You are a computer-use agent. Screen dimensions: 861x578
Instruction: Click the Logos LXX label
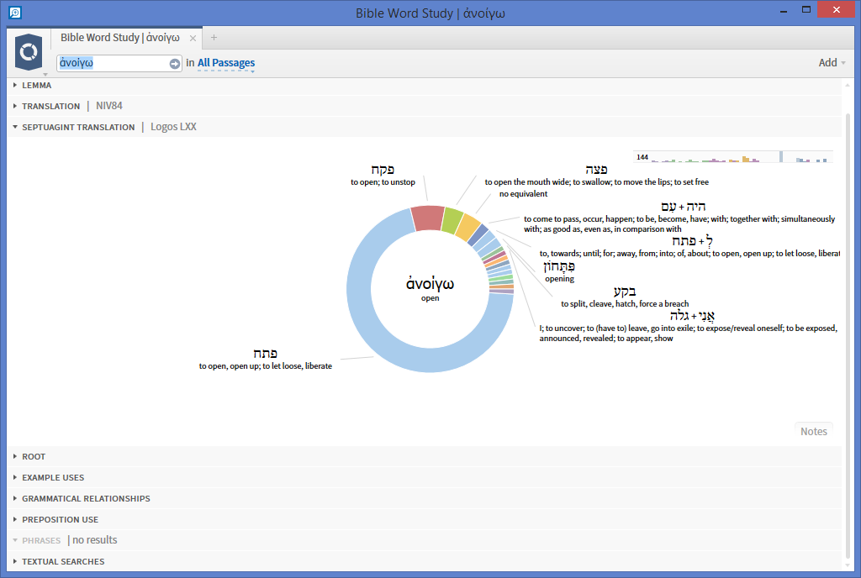coord(173,127)
